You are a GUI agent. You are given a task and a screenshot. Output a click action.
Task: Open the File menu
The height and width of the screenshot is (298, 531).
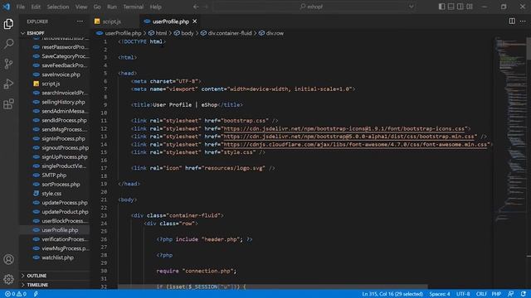coord(20,7)
